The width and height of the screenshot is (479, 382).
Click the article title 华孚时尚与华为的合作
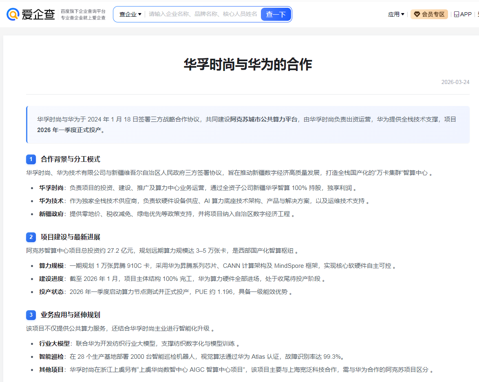[248, 64]
